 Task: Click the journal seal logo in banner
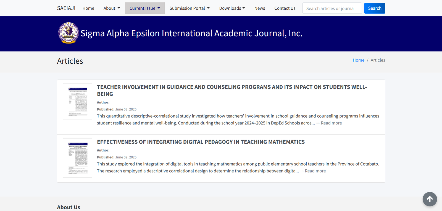click(69, 33)
